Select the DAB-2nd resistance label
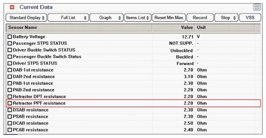Viewport: 266px width, 138px height. [x=34, y=77]
